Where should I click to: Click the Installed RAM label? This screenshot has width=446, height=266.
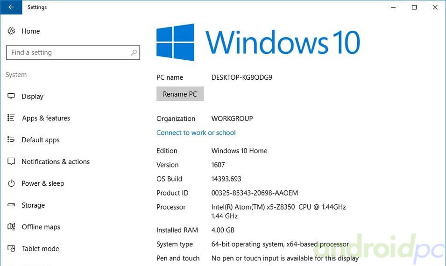coord(177,230)
